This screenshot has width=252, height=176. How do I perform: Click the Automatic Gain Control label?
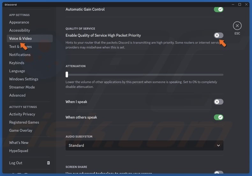(x=85, y=9)
